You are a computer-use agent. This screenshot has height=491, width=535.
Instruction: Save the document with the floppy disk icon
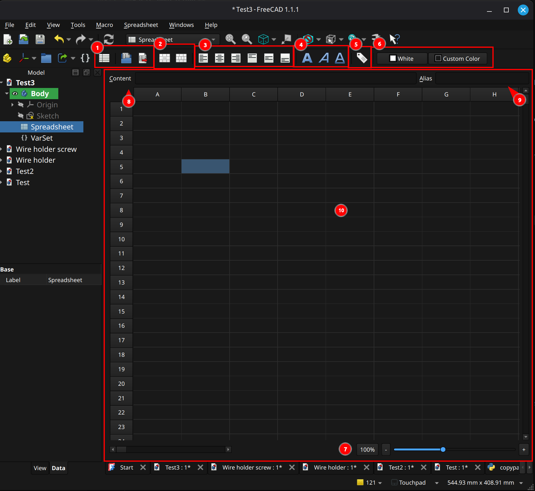click(40, 39)
